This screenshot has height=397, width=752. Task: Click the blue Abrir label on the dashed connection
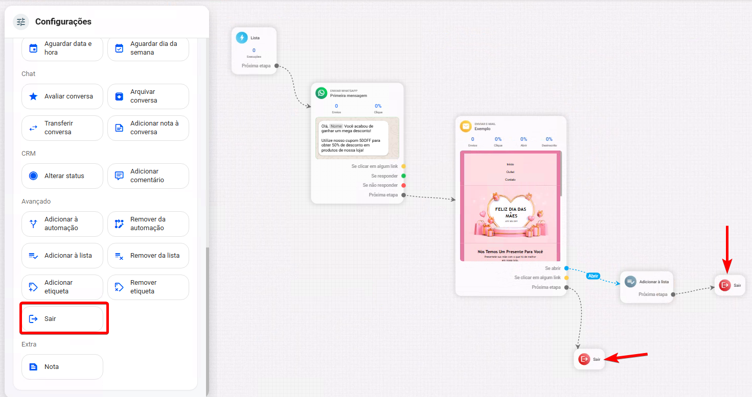click(x=593, y=276)
